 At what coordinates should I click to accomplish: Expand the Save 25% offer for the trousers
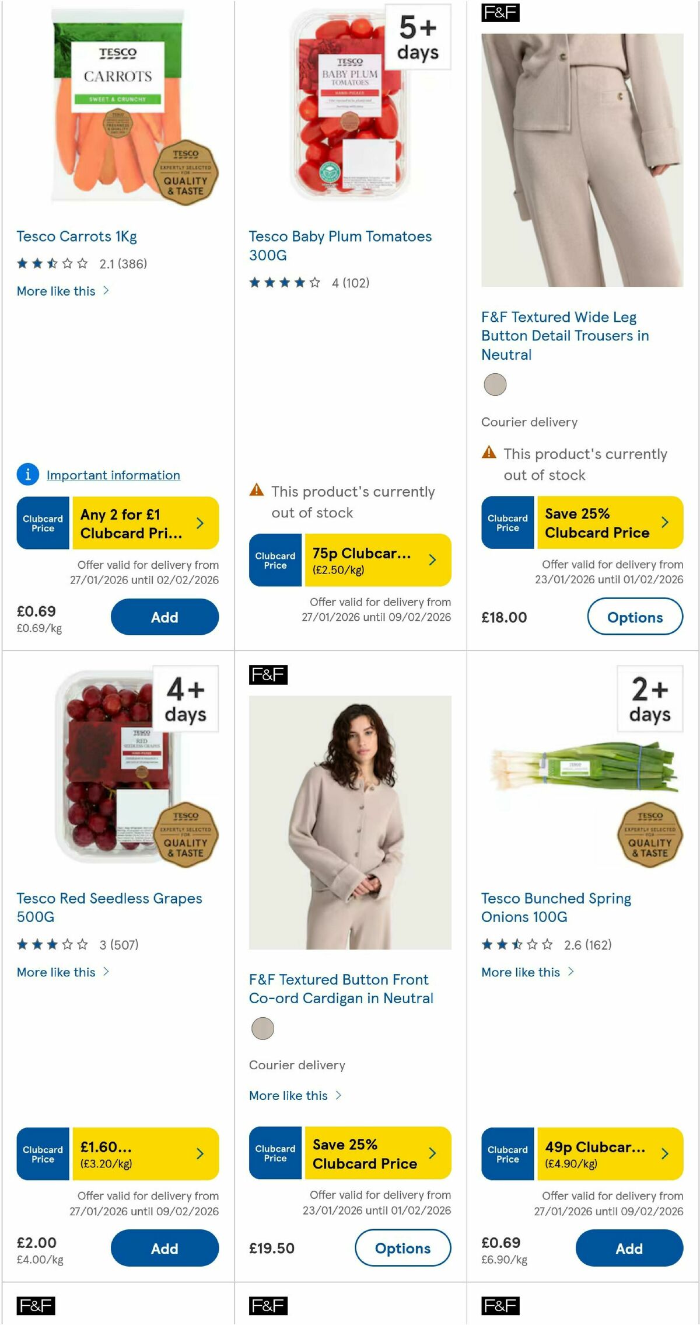pos(664,523)
